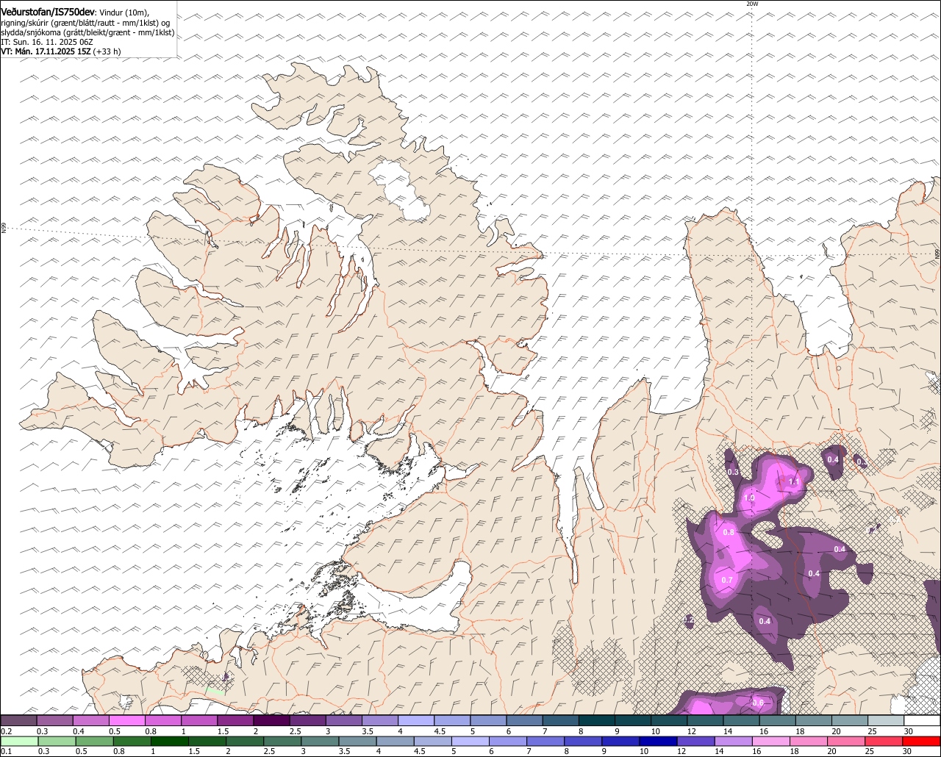
Task: Pick the upper legend swatch starting at 18
Action: [x=815, y=721]
